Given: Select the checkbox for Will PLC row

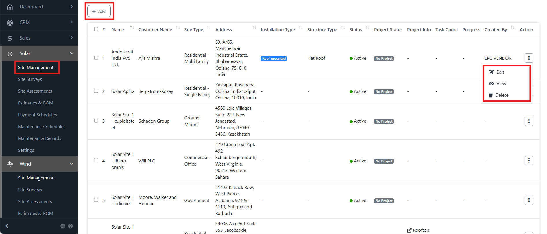Looking at the screenshot, I should click(x=96, y=160).
